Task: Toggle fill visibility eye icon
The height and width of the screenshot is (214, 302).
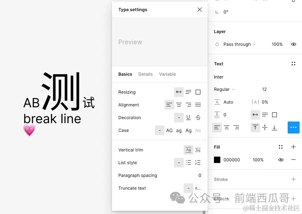Action: coord(281,160)
